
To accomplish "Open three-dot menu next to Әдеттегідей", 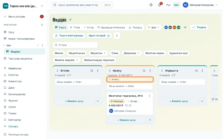I will pyautogui.click(x=117, y=36).
